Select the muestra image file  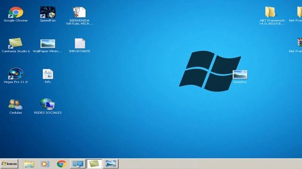pyautogui.click(x=240, y=75)
